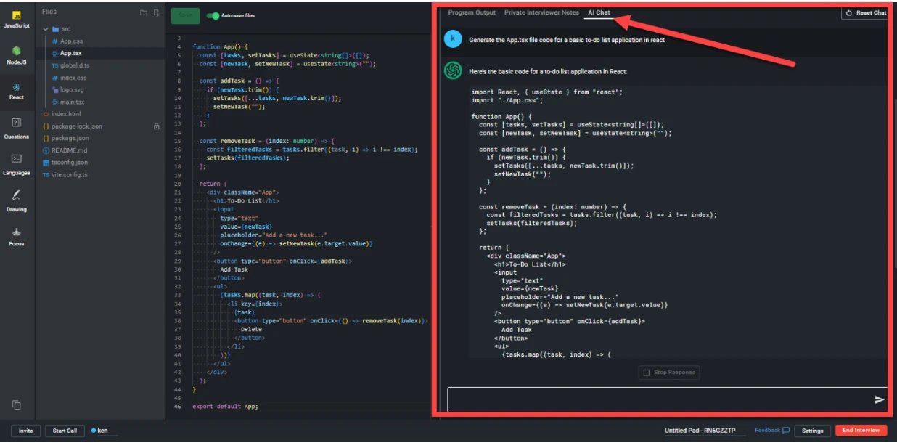Click editor line 46 export default App
897x443 pixels.
225,407
